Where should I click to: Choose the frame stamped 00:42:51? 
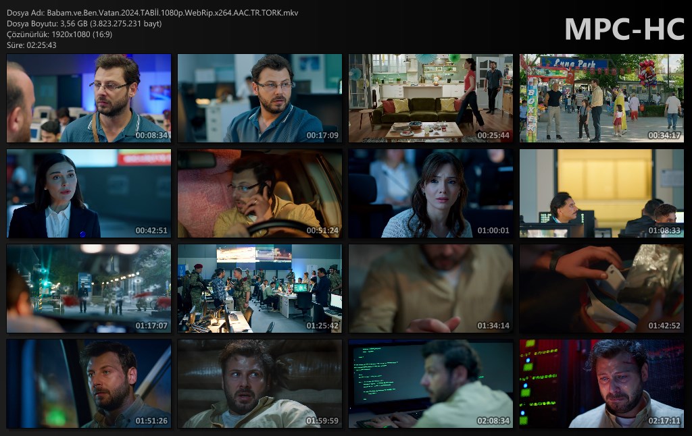[89, 194]
